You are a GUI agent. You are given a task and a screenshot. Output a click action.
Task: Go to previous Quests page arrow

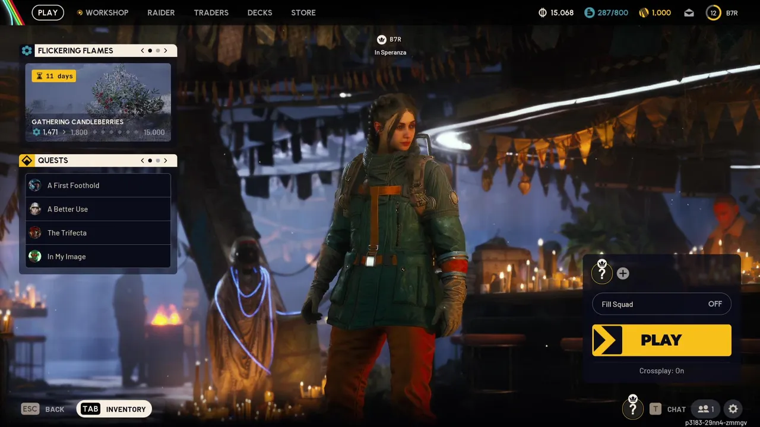(x=142, y=160)
